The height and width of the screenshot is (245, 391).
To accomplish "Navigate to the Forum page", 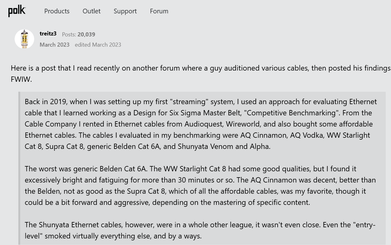I will point(159,11).
